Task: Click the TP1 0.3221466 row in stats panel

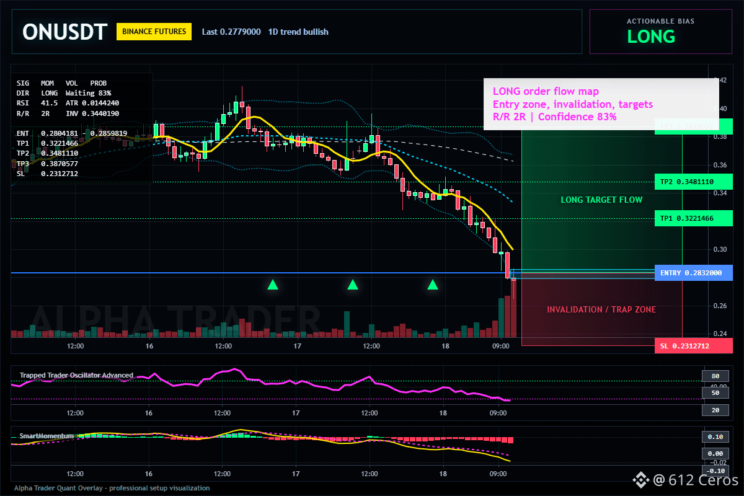Action: (x=47, y=143)
